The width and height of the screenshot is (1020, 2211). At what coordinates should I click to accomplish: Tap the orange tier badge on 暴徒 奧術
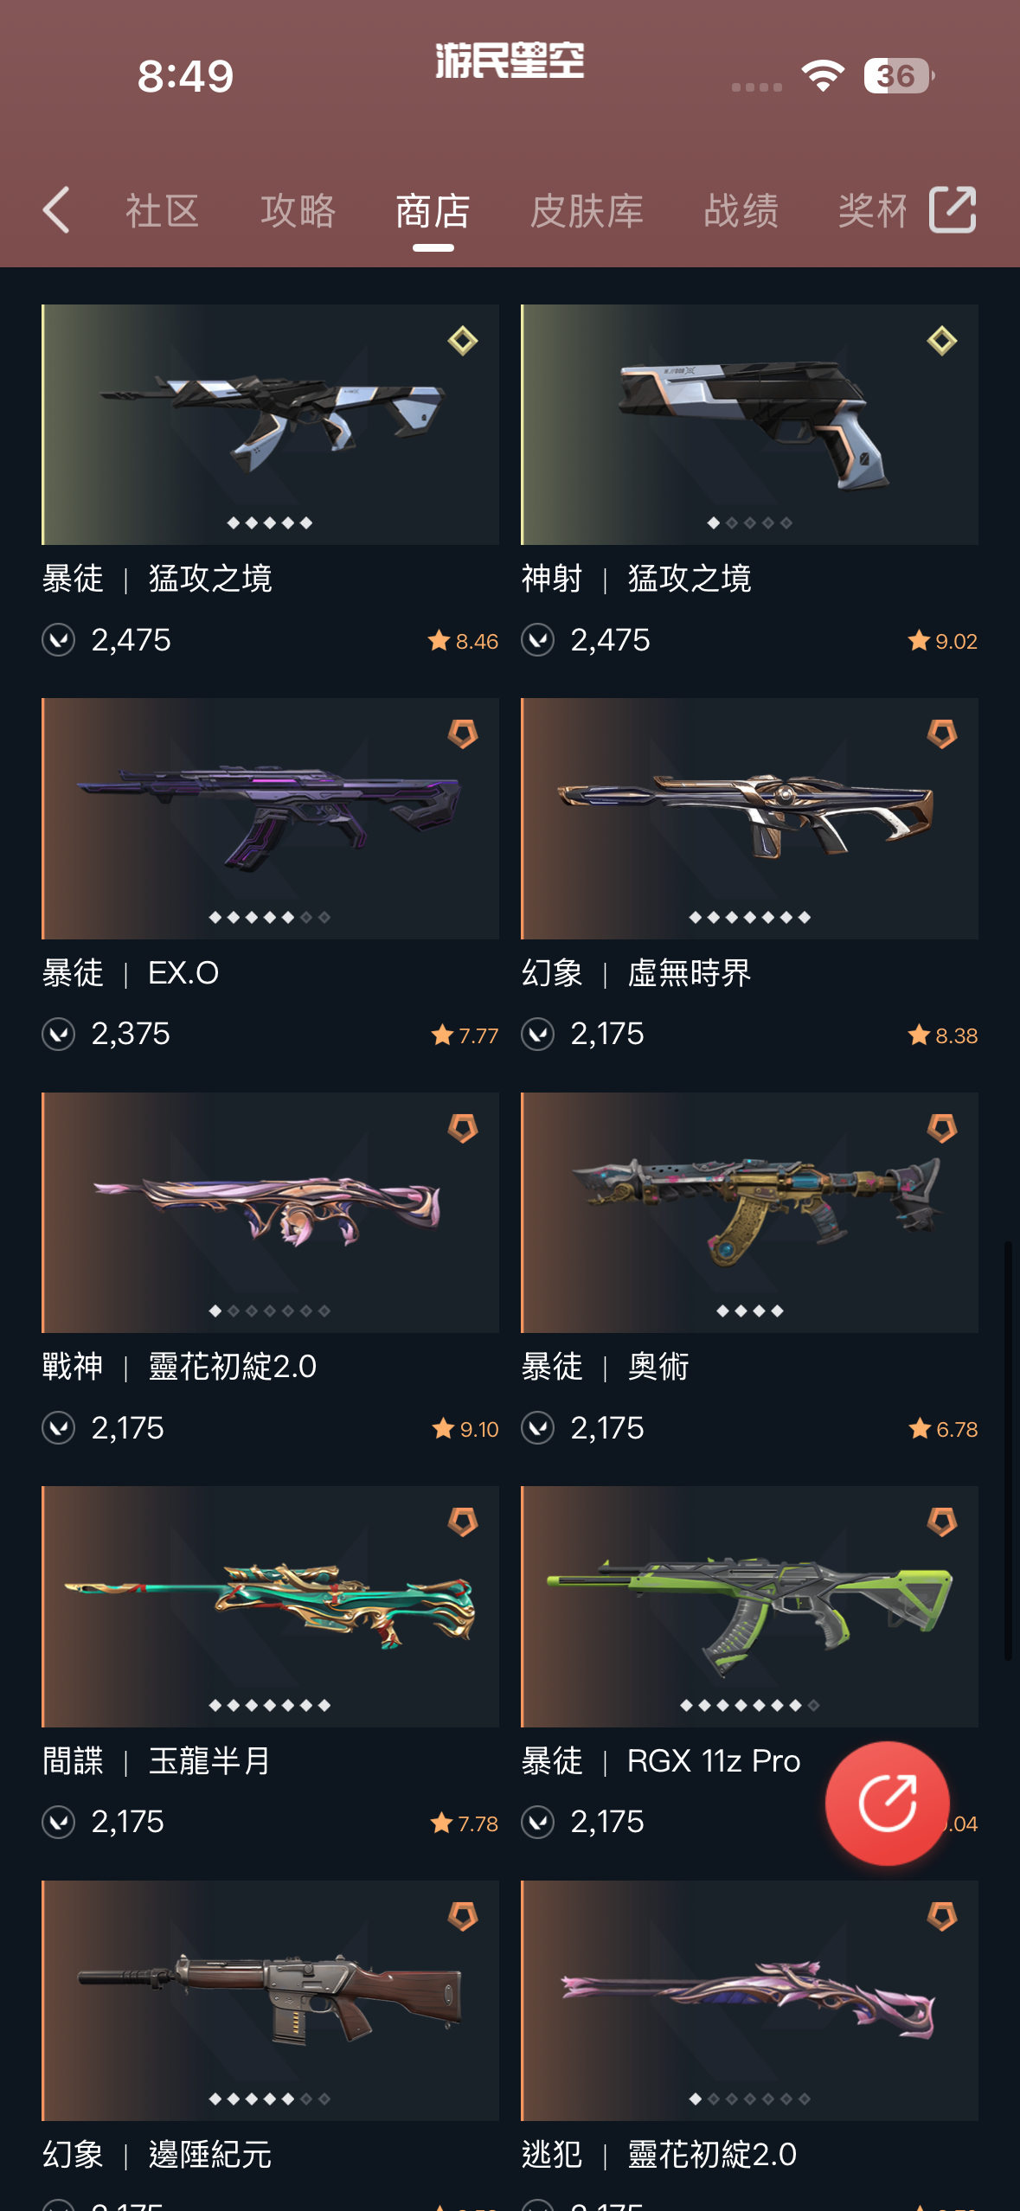(942, 1128)
